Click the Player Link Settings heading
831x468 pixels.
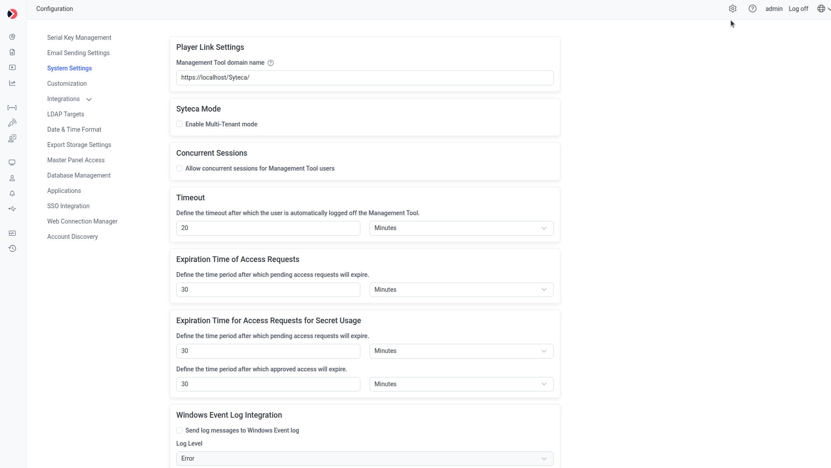tap(210, 47)
